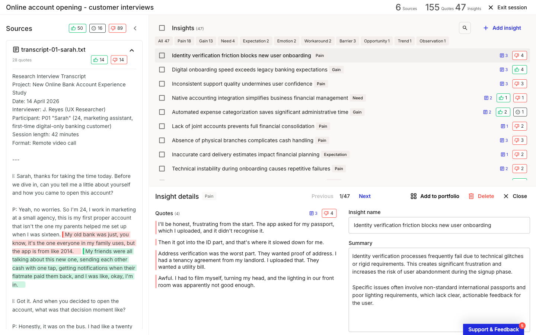Click into the Summary text area

(439, 290)
